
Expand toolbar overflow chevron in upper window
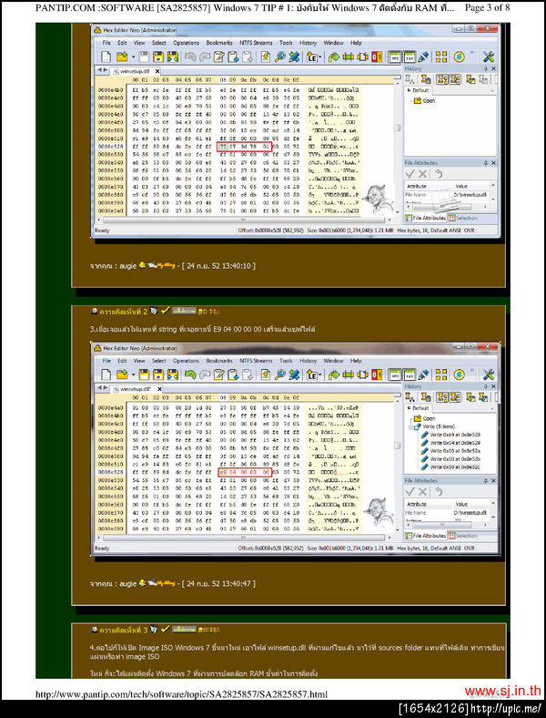(472, 52)
